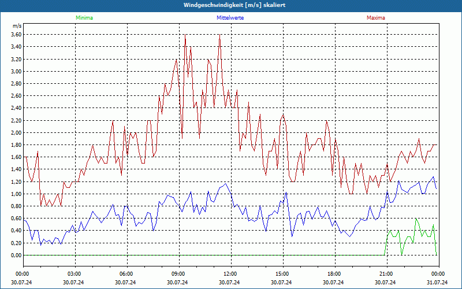Click the 15:00 time axis label
This screenshot has height=289, width=462.
pos(283,273)
